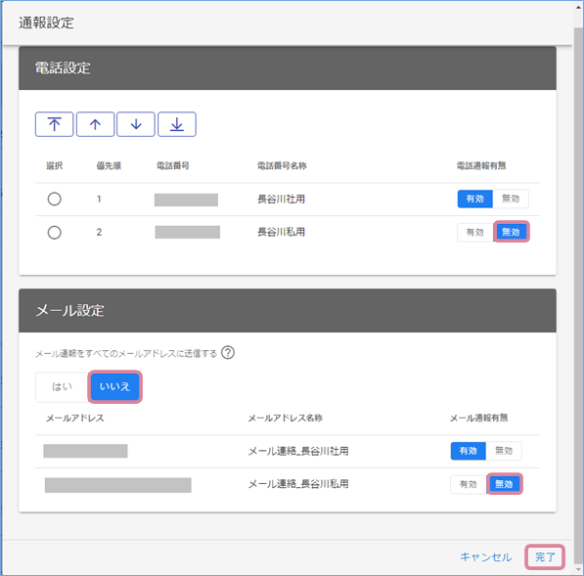Disable mail notification for メール連絡_長谷川社用
The image size is (584, 576).
pyautogui.click(x=504, y=451)
